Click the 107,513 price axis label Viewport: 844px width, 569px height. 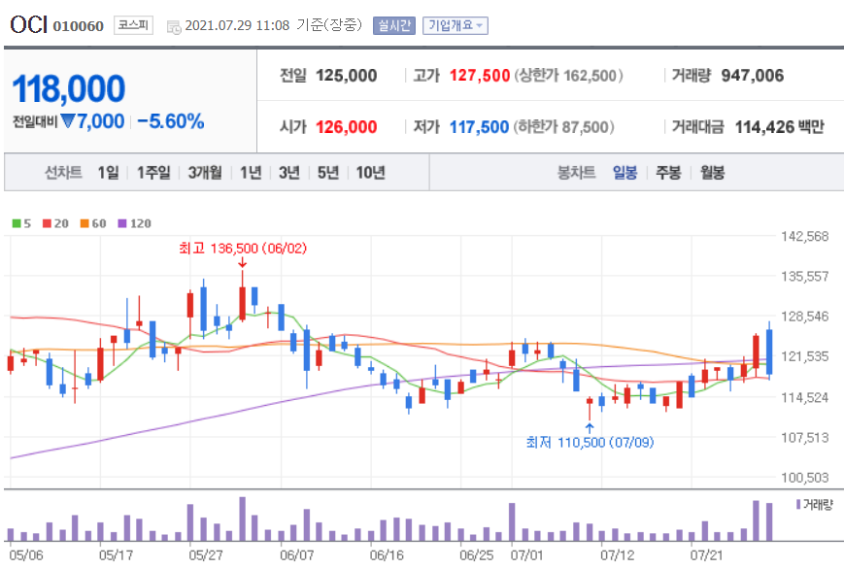(x=805, y=438)
